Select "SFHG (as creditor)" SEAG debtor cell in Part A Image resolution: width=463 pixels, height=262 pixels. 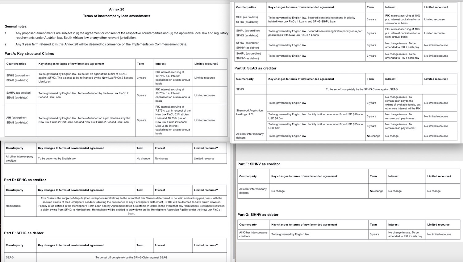(21, 78)
